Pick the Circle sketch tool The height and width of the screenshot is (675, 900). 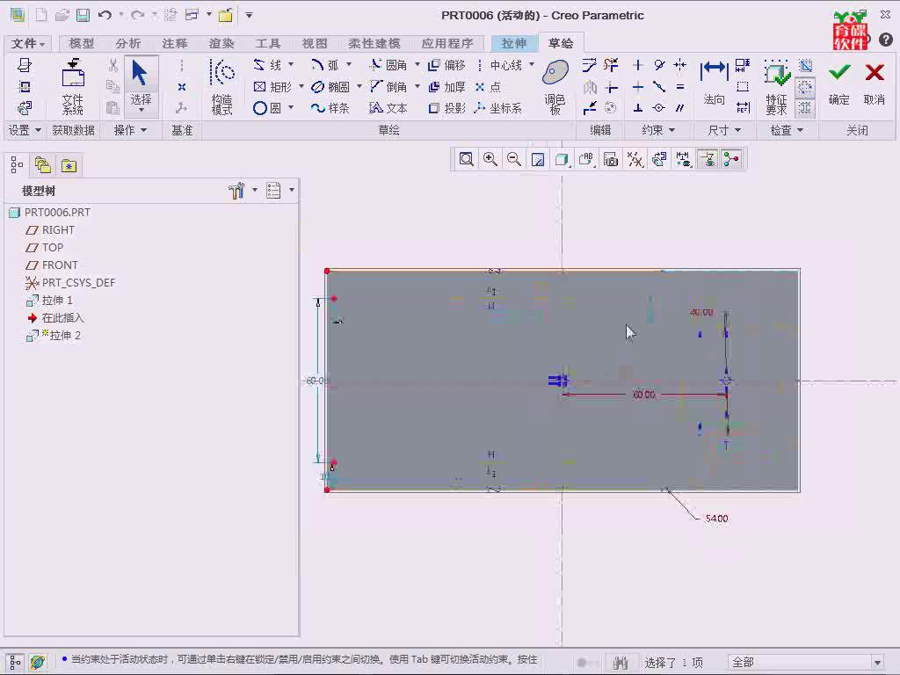(x=267, y=108)
